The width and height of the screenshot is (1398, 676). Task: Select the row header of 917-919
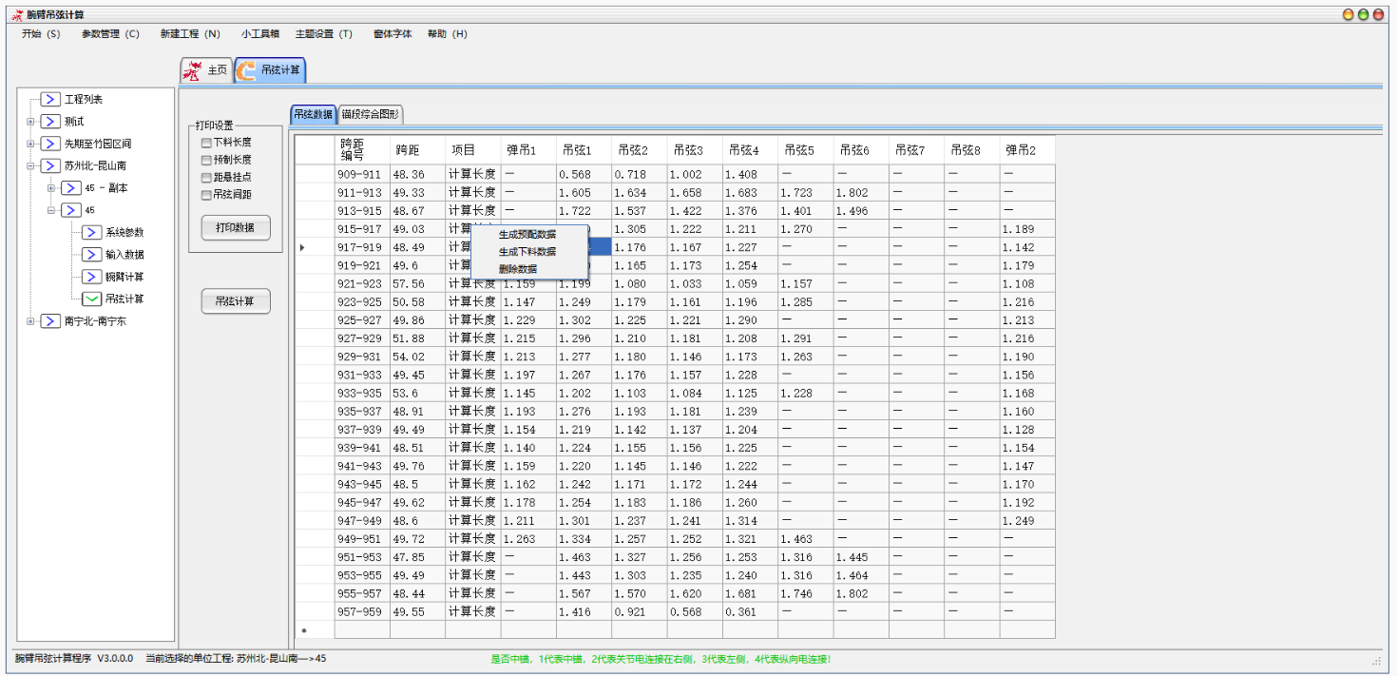314,247
